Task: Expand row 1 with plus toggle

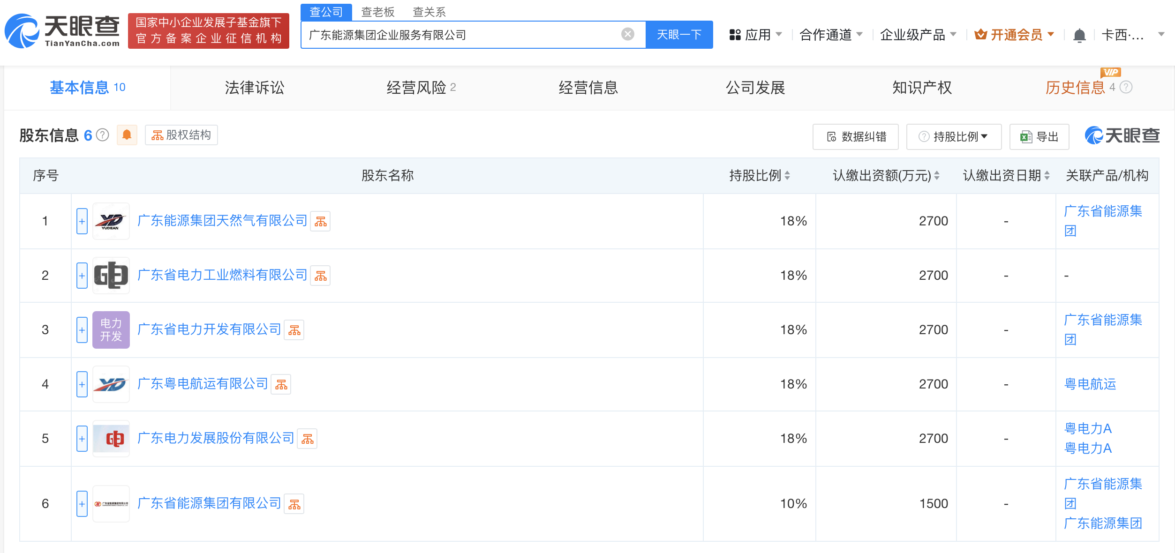Action: pos(82,221)
